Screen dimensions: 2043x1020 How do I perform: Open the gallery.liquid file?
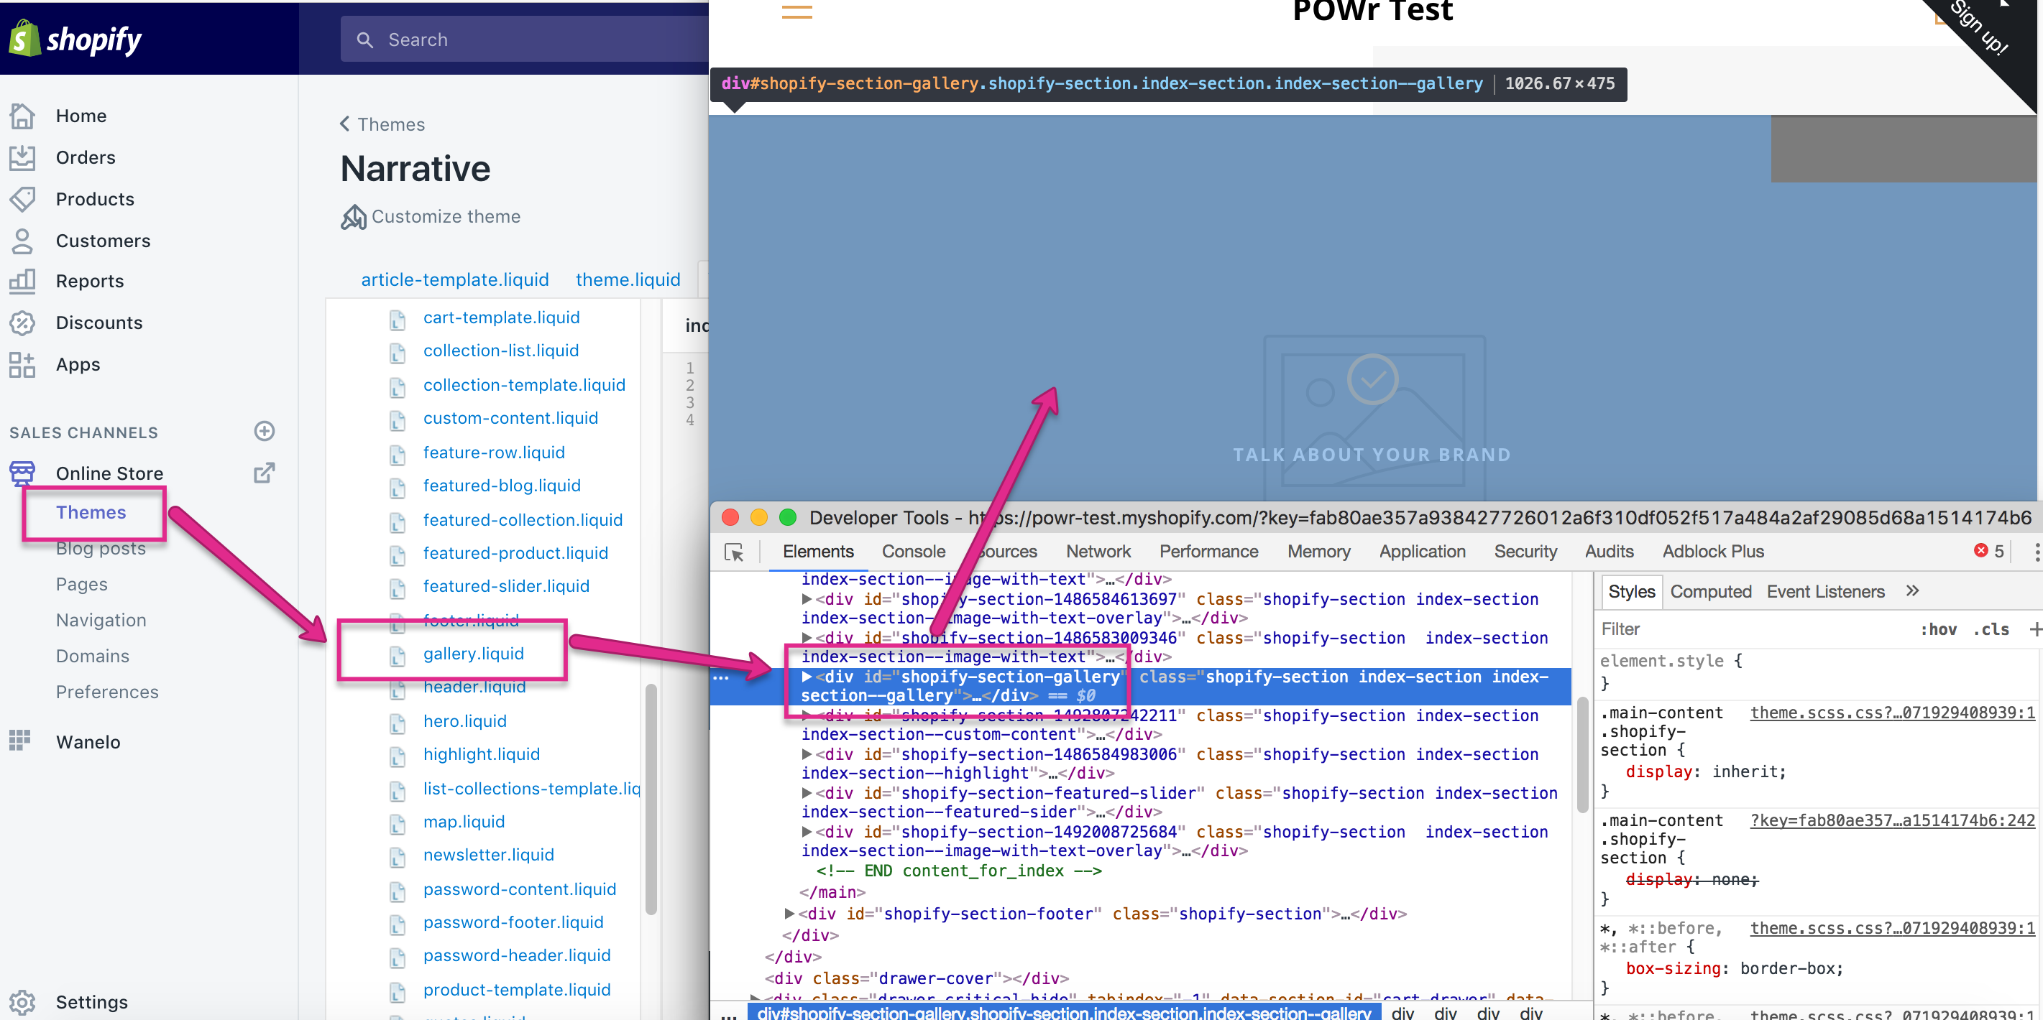(x=474, y=654)
